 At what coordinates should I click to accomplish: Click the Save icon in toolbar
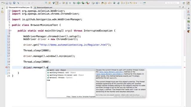point(7,3)
